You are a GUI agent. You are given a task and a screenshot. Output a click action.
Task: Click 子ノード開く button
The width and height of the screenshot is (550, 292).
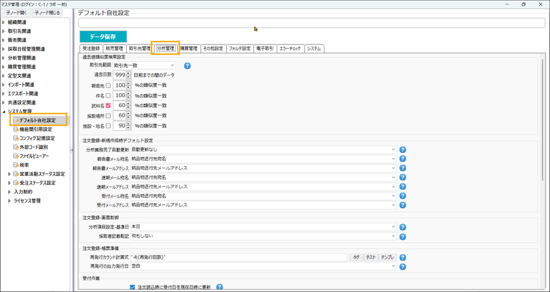(x=16, y=13)
